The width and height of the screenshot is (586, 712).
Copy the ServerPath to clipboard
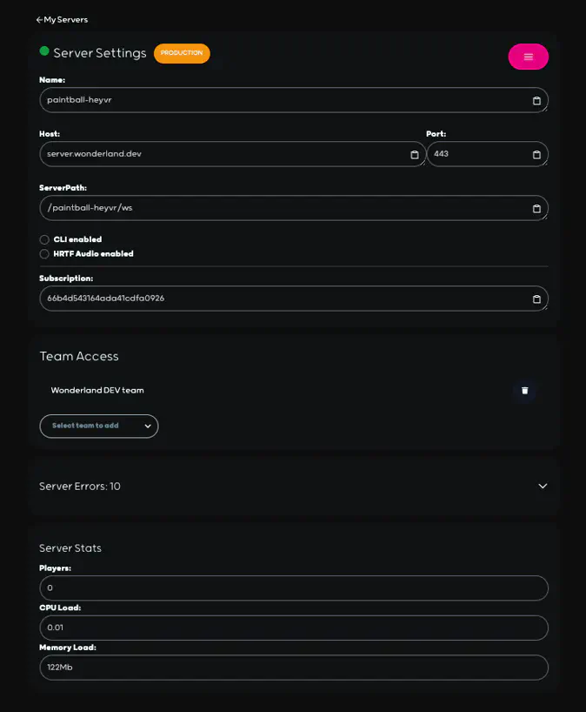(x=535, y=208)
